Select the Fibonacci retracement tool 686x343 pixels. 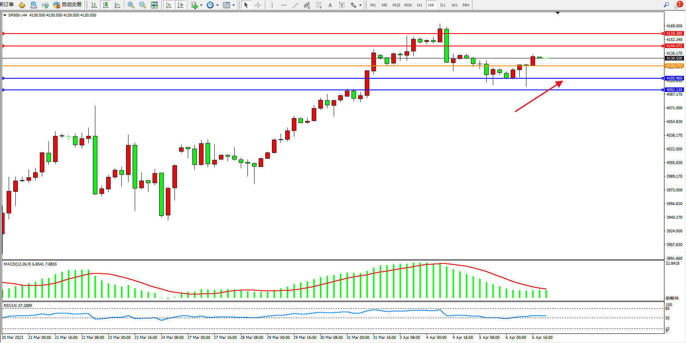point(318,5)
